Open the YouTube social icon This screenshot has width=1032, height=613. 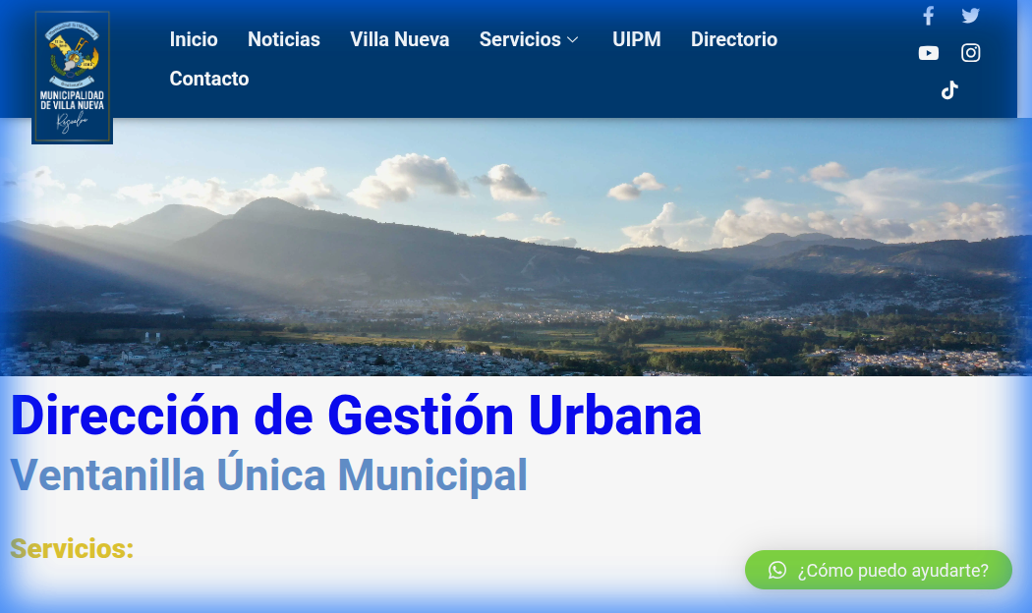(928, 53)
